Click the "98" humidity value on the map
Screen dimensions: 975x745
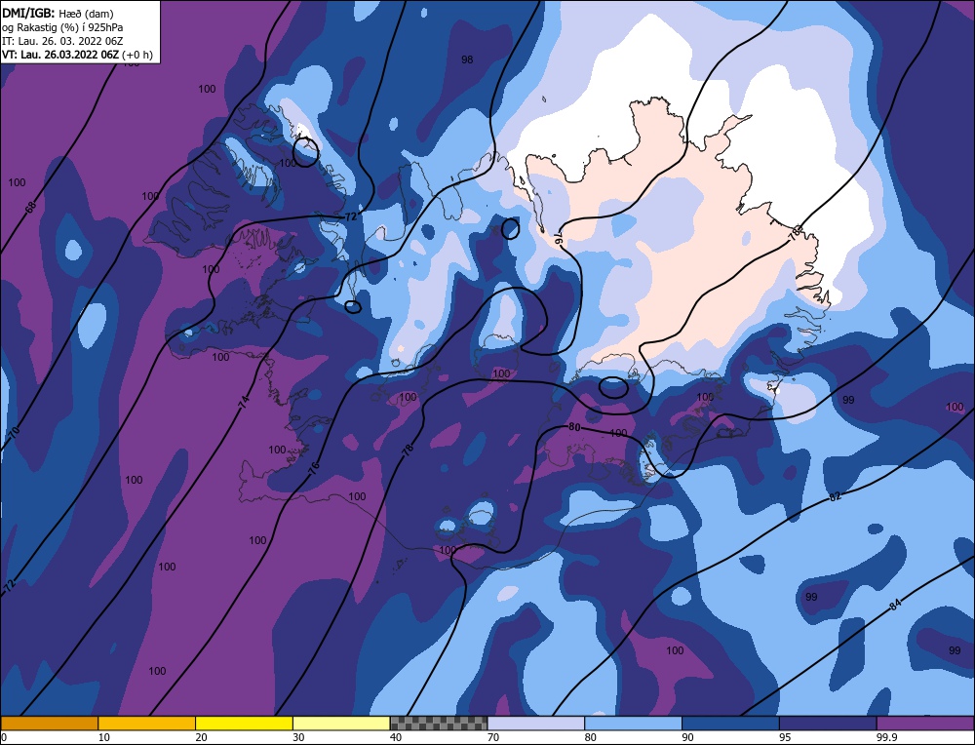[x=467, y=59]
